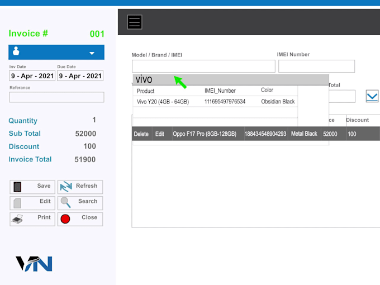Click IMEI 188434548904293 cell
Viewport: 380px width, 285px height.
(x=265, y=134)
